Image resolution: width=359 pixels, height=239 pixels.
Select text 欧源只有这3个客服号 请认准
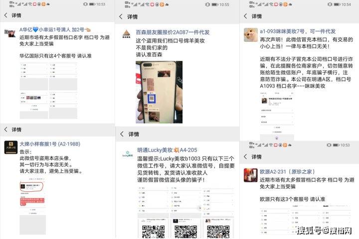coord(292,199)
